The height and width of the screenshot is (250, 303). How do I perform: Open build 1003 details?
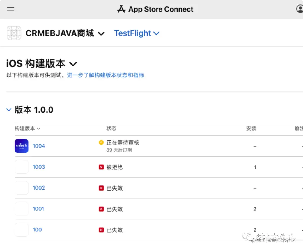point(39,167)
